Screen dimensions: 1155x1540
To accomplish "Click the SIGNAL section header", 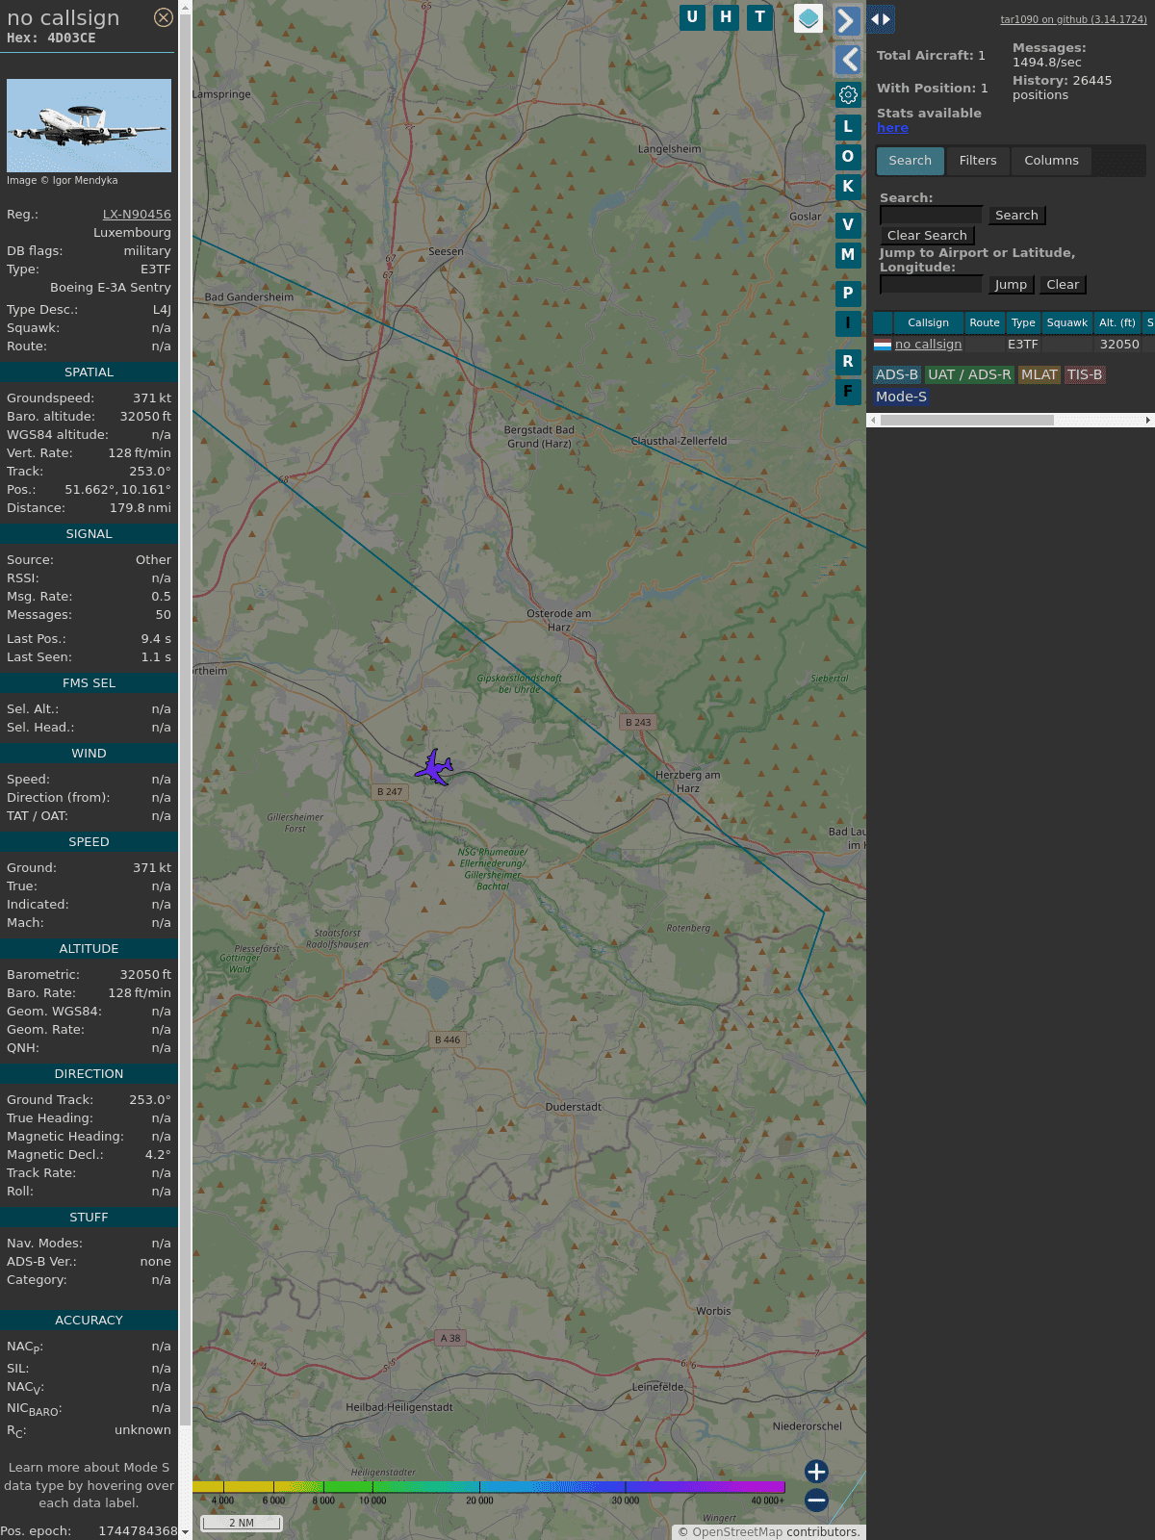I will (x=89, y=534).
